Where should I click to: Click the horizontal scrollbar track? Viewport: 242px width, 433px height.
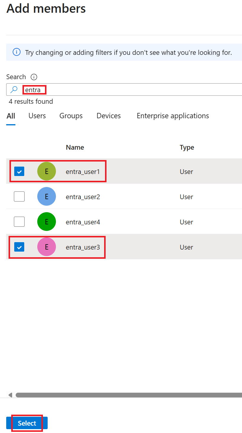(129, 395)
